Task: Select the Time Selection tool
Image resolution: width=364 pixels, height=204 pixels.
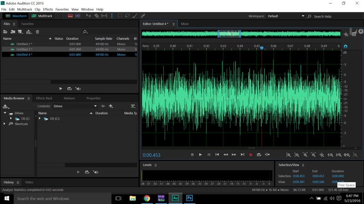Action: pos(112,16)
